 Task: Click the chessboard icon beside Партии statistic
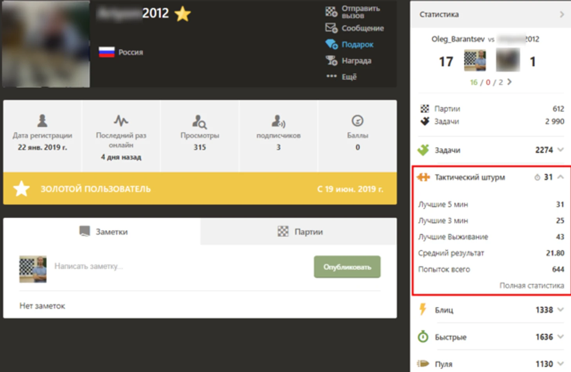point(425,108)
